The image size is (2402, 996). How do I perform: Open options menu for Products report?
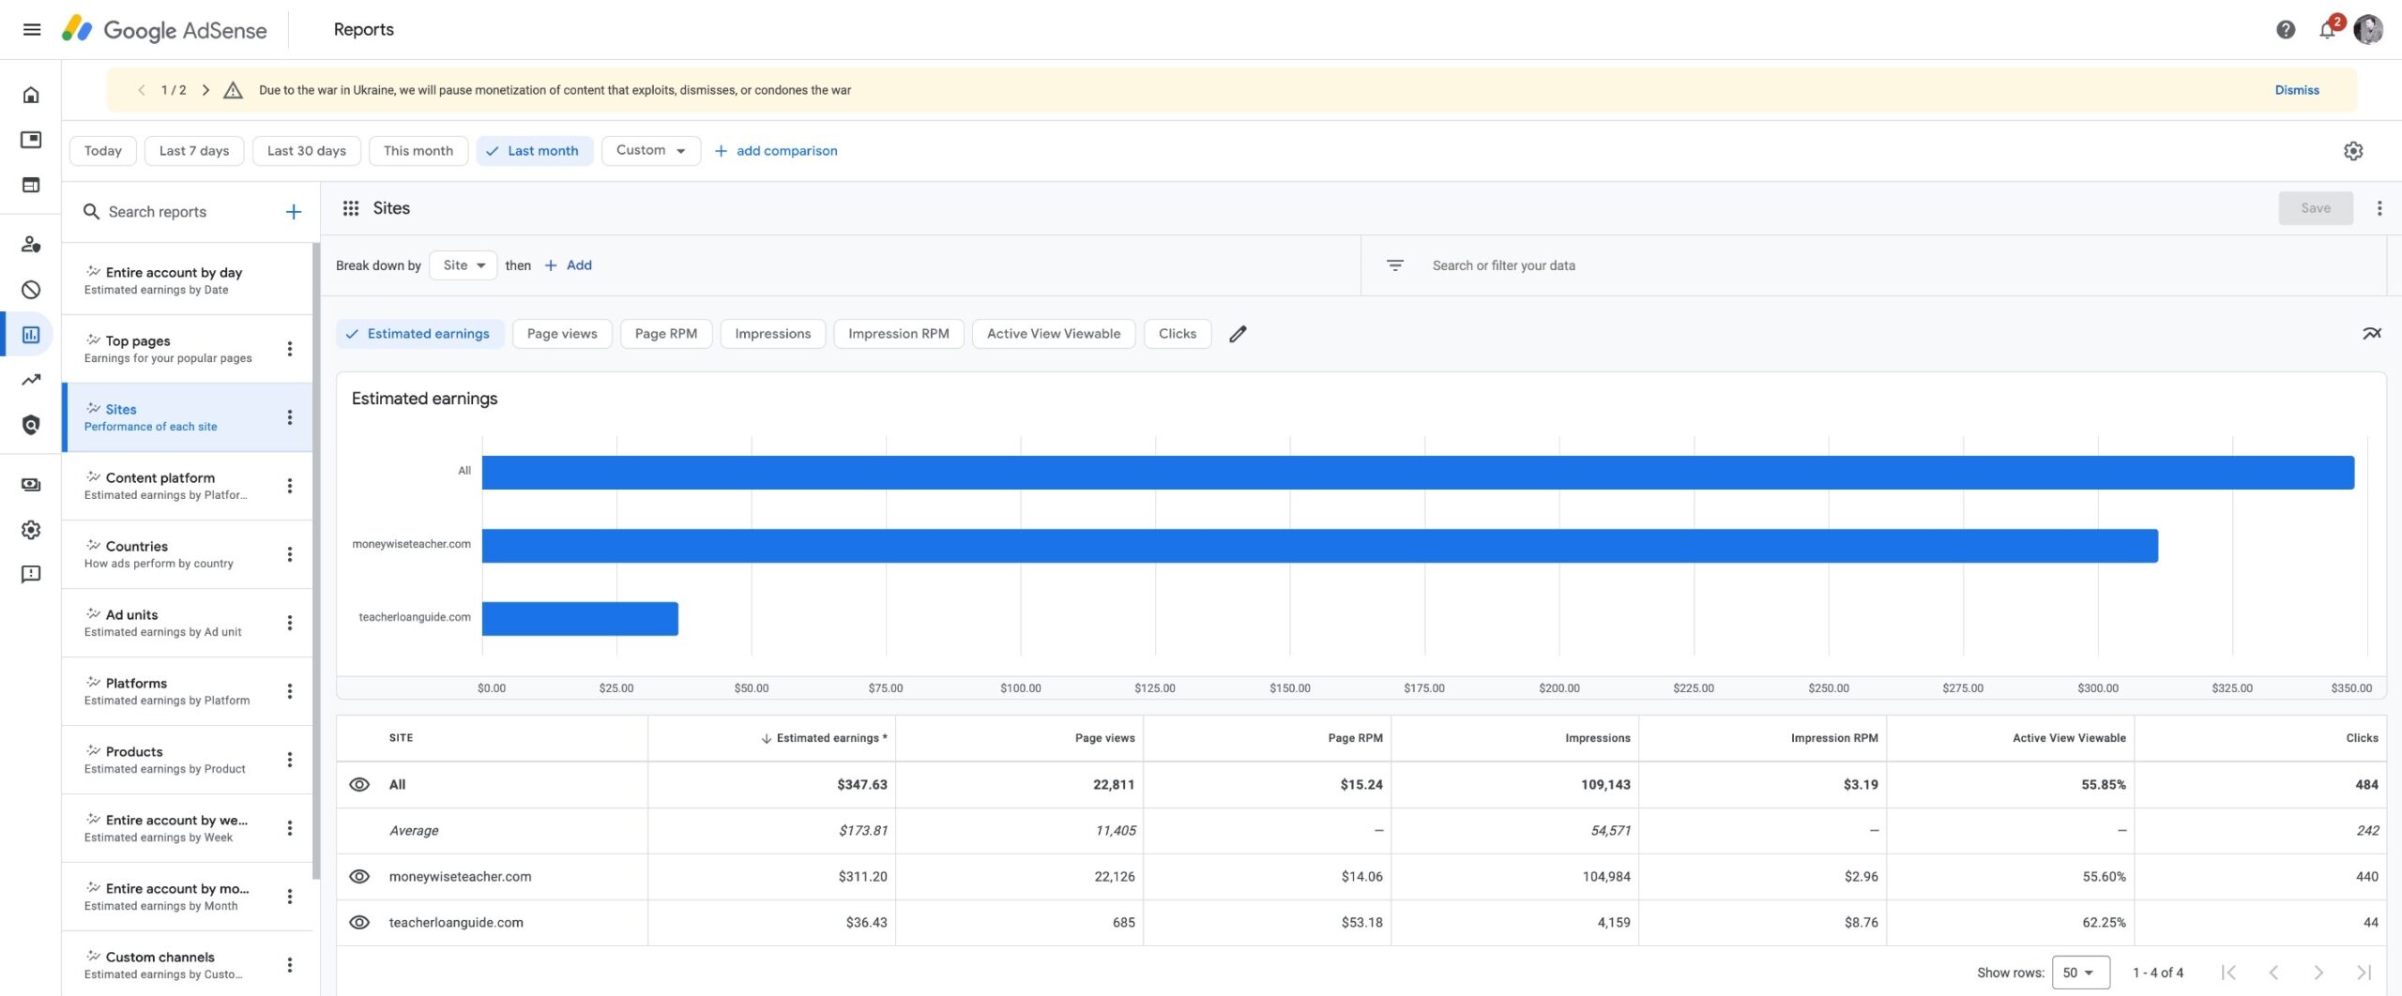[x=290, y=760]
